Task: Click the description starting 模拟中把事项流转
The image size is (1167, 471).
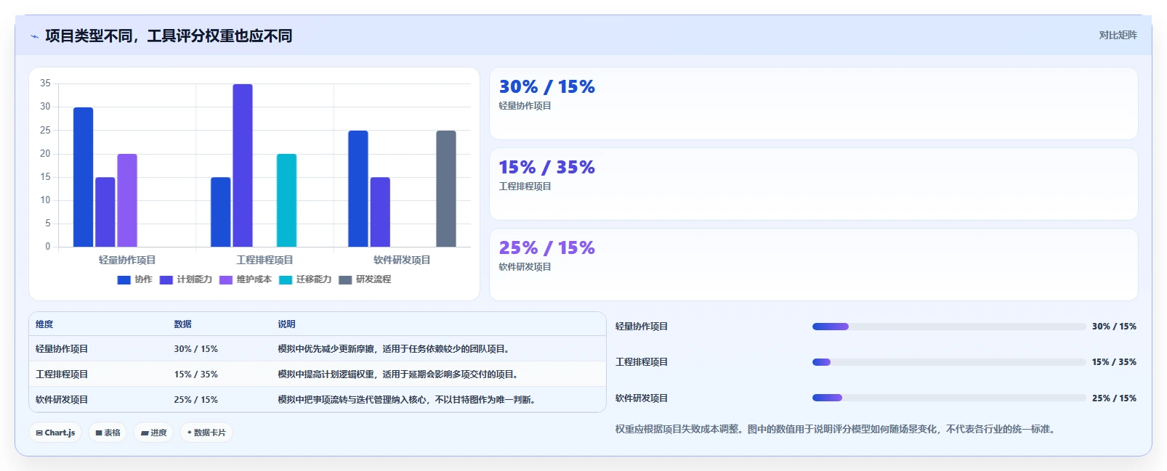Action: [x=408, y=400]
